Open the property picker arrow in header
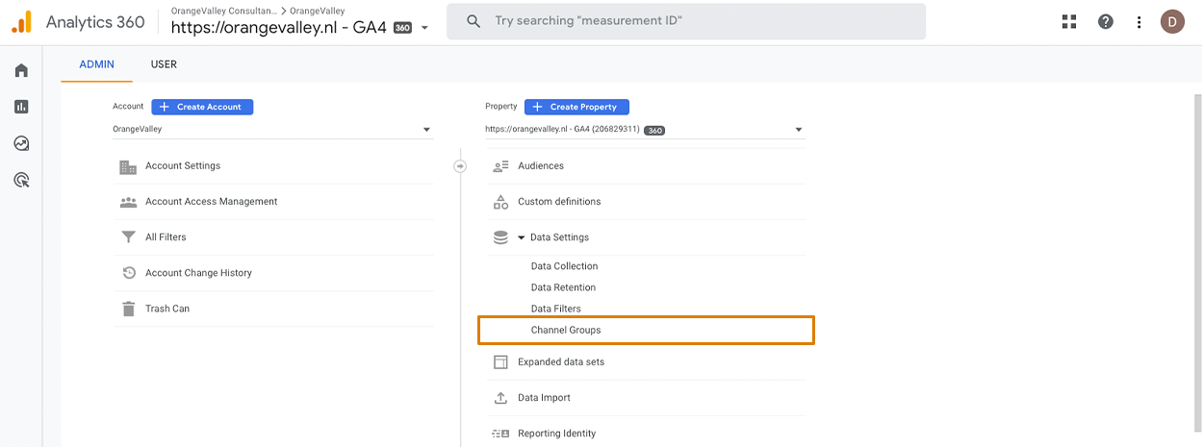1203x447 pixels. [x=425, y=28]
